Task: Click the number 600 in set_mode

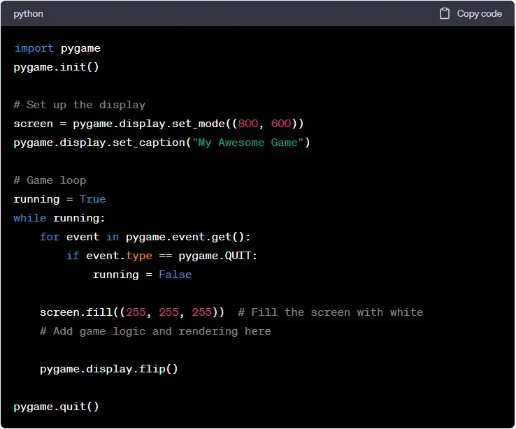Action: coord(281,124)
